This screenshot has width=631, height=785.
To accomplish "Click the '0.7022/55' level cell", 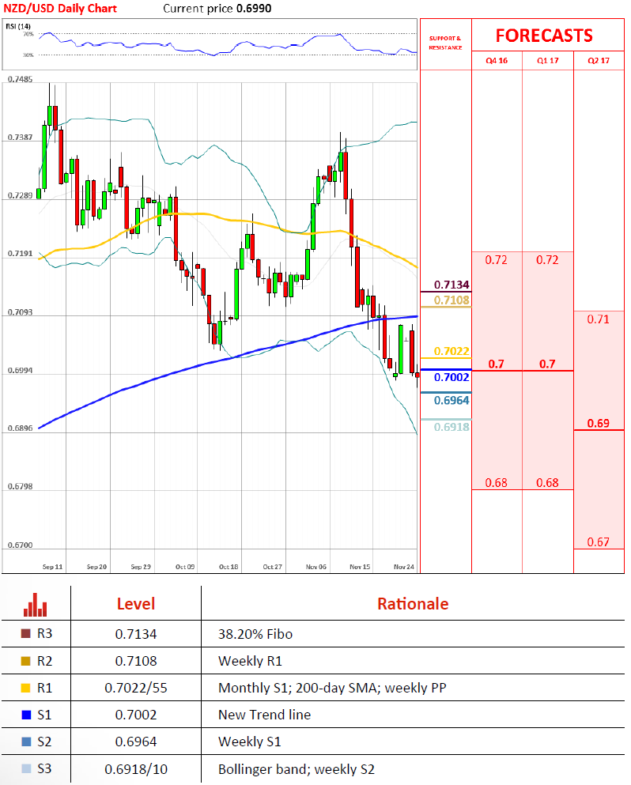I will pyautogui.click(x=136, y=688).
